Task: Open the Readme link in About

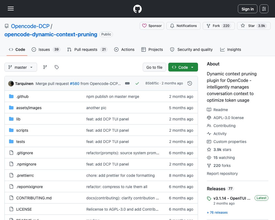Action: click(217, 110)
